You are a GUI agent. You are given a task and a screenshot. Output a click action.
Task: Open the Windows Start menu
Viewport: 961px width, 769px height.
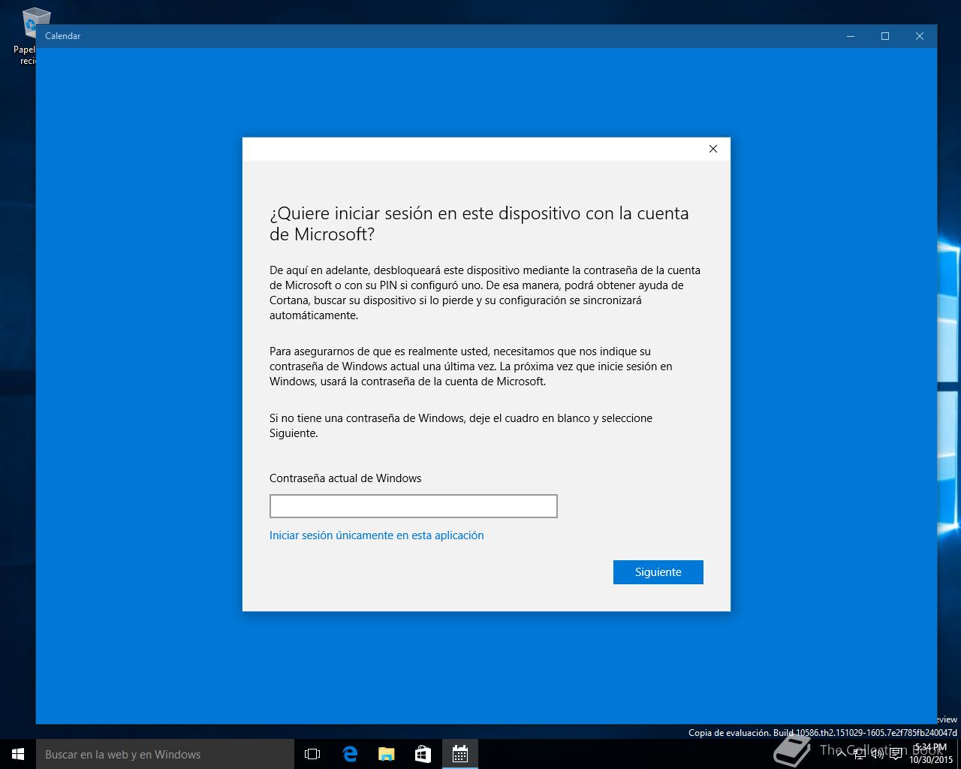point(18,754)
